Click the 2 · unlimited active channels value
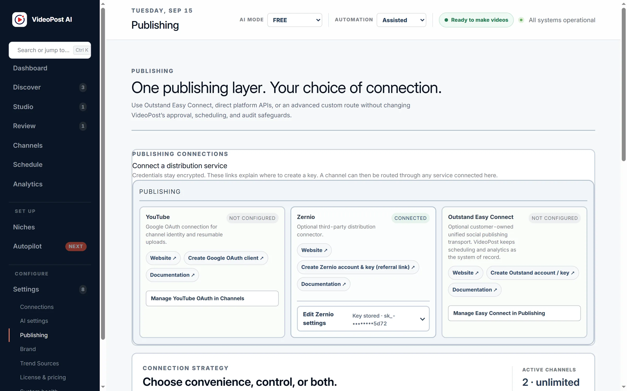 (x=551, y=382)
